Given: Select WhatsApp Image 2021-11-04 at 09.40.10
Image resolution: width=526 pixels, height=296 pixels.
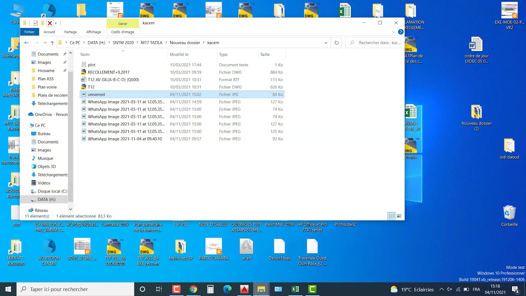Looking at the screenshot, I should point(182,139).
